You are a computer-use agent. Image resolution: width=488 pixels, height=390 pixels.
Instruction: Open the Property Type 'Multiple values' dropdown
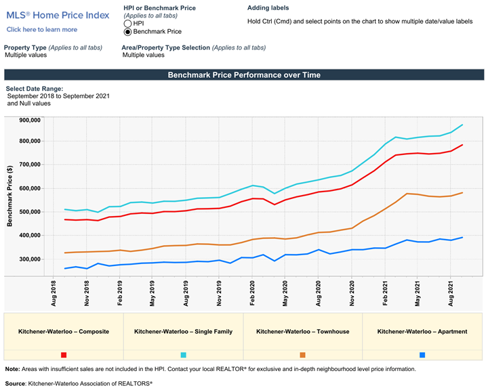(26, 55)
